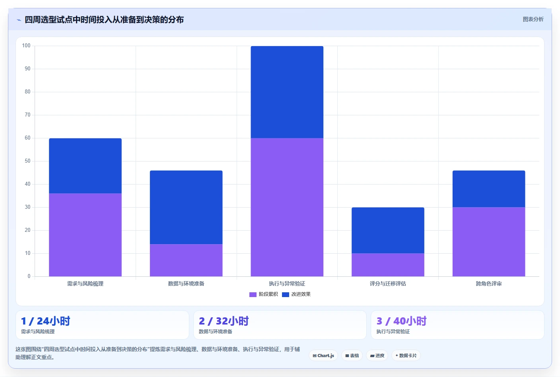
Task: Click the blue segment of 数据与环境准备 bar
Action: pyautogui.click(x=186, y=207)
